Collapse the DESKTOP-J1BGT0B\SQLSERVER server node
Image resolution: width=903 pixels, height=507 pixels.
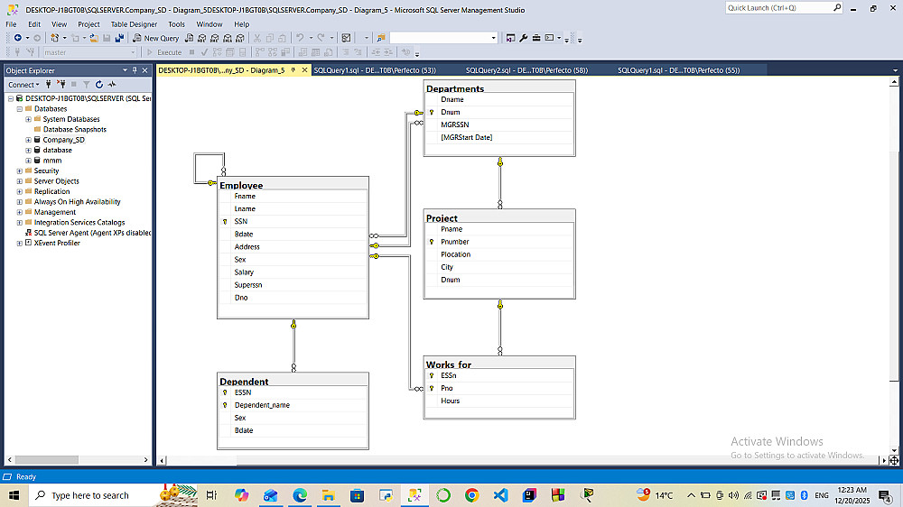(10, 98)
